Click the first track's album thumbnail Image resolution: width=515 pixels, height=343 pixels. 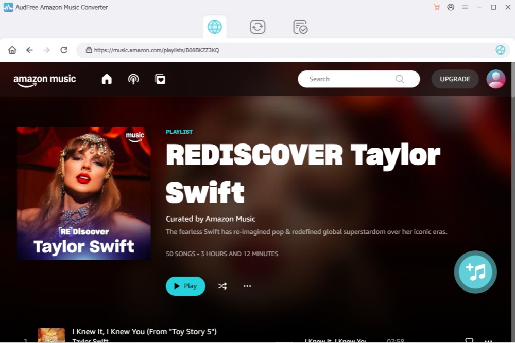tap(51, 335)
